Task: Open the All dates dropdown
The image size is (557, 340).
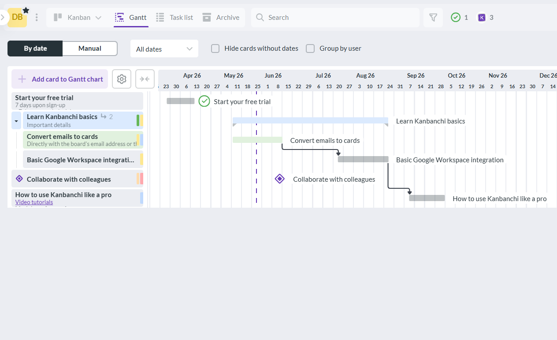Action: coord(164,49)
